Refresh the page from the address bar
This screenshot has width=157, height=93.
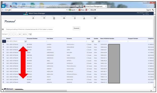(x=81, y=6)
